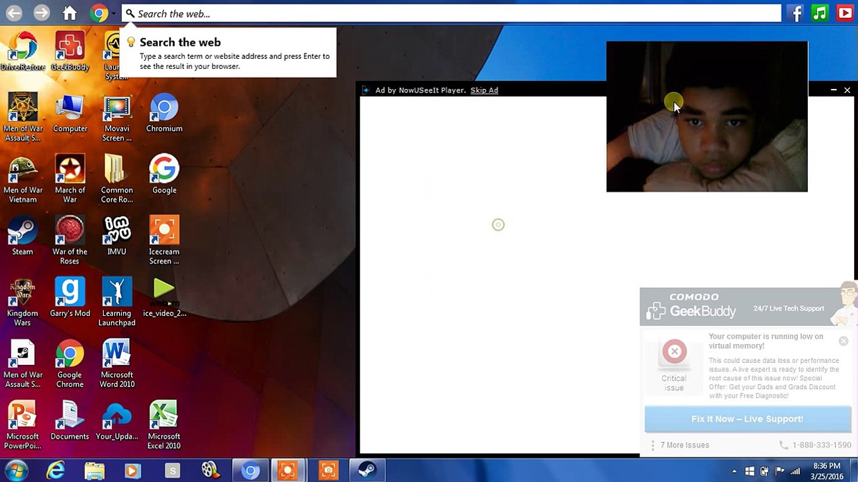Open File Explorer from the taskbar
Viewport: 858px width, 482px height.
click(94, 471)
